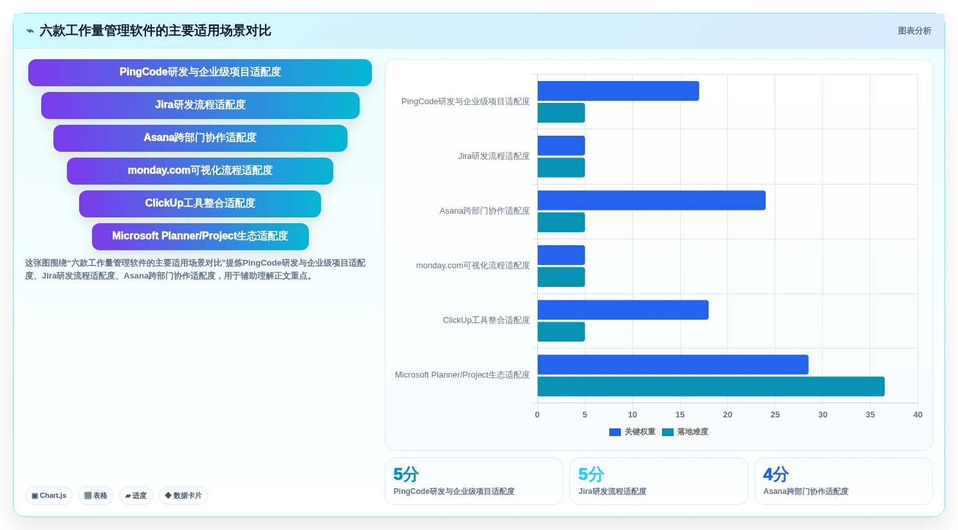
Task: Click the x-axis value 35
Action: tap(870, 415)
